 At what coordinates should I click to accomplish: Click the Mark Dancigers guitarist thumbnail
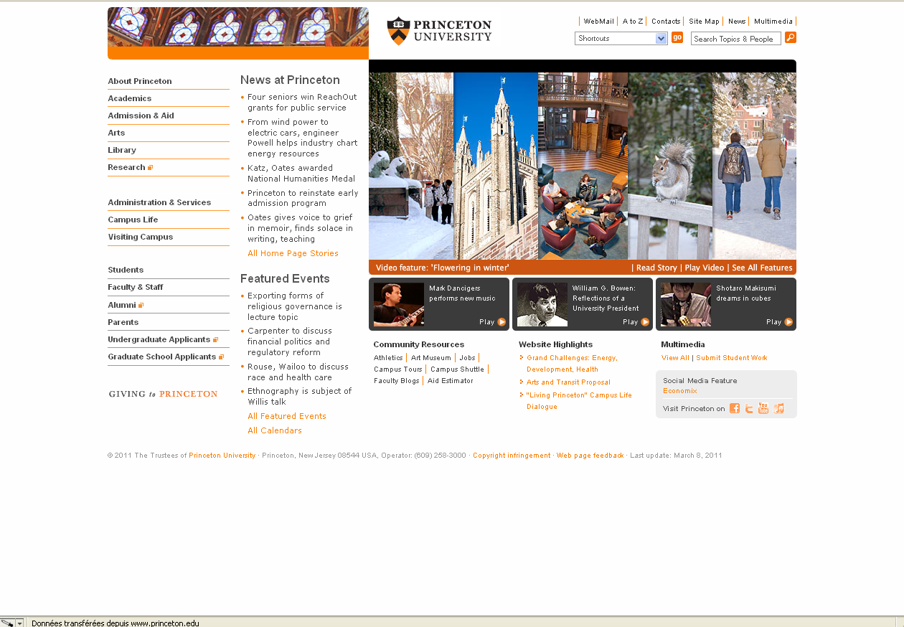(x=399, y=304)
